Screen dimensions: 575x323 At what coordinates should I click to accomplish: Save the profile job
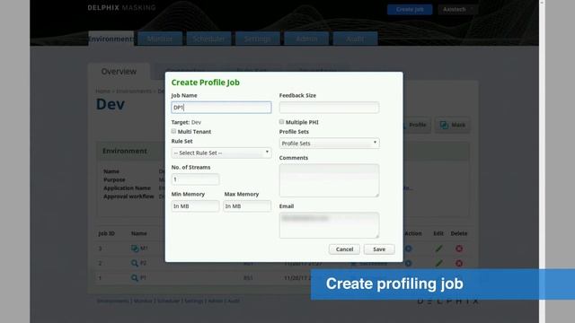point(379,249)
